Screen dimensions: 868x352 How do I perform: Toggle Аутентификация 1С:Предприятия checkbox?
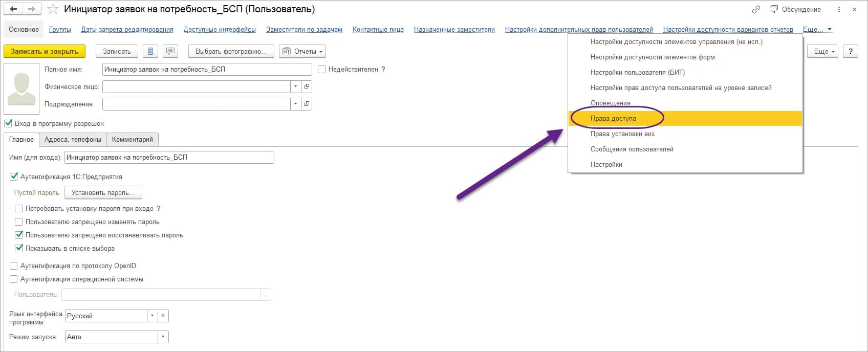(14, 177)
